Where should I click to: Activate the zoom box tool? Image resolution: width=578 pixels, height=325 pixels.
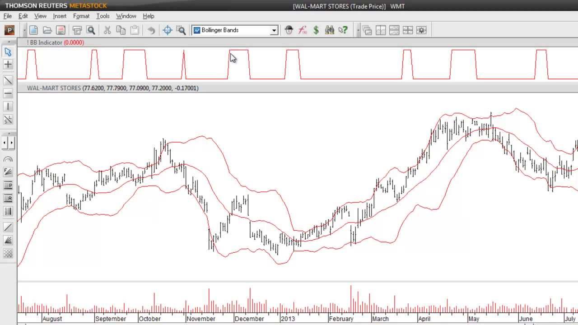181,30
